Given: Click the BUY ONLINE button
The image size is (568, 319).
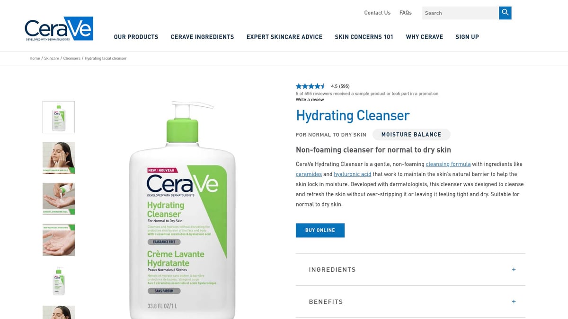Looking at the screenshot, I should coord(320,230).
